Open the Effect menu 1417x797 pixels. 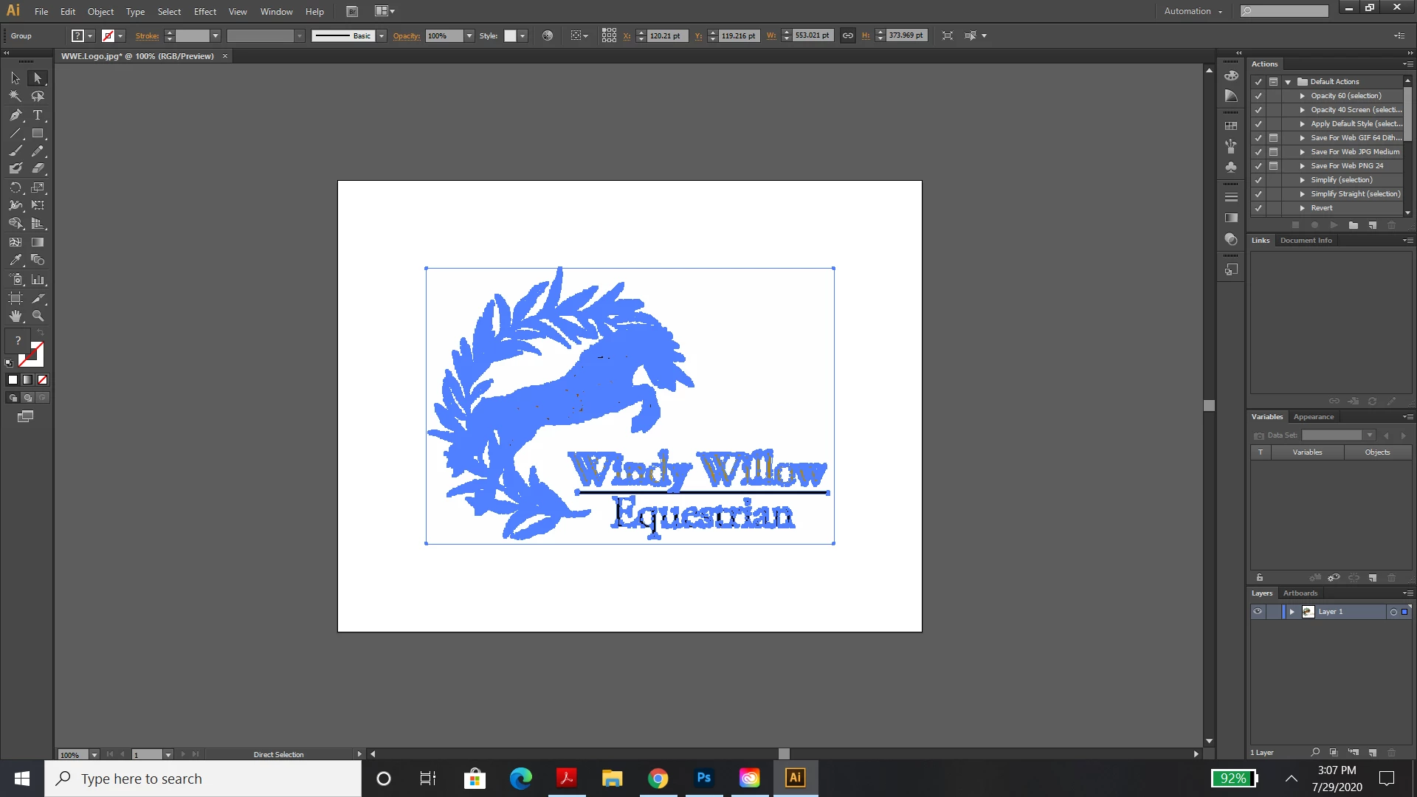(204, 12)
